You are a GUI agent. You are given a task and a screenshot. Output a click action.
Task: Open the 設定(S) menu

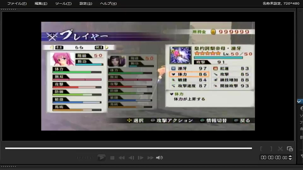pos(86,3)
